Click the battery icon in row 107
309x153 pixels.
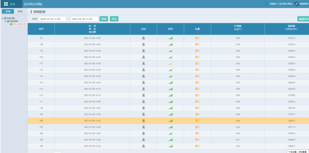pyautogui.click(x=197, y=127)
